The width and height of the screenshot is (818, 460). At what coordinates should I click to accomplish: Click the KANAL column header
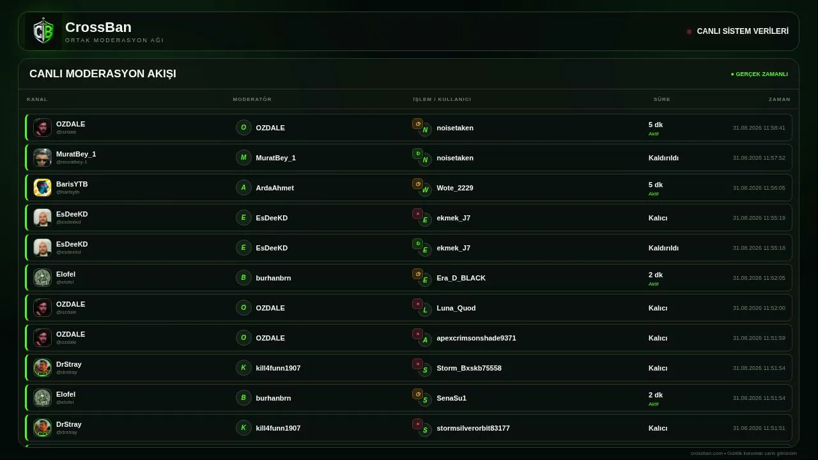(37, 99)
